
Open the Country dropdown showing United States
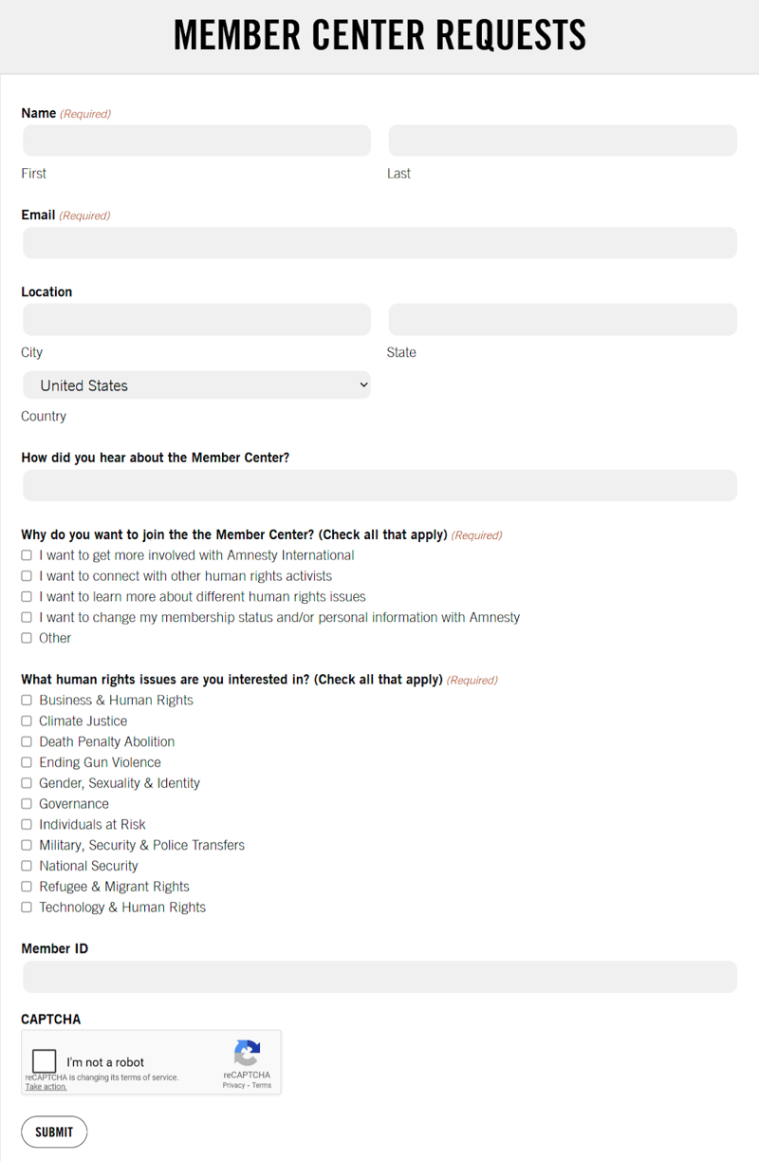(x=196, y=384)
